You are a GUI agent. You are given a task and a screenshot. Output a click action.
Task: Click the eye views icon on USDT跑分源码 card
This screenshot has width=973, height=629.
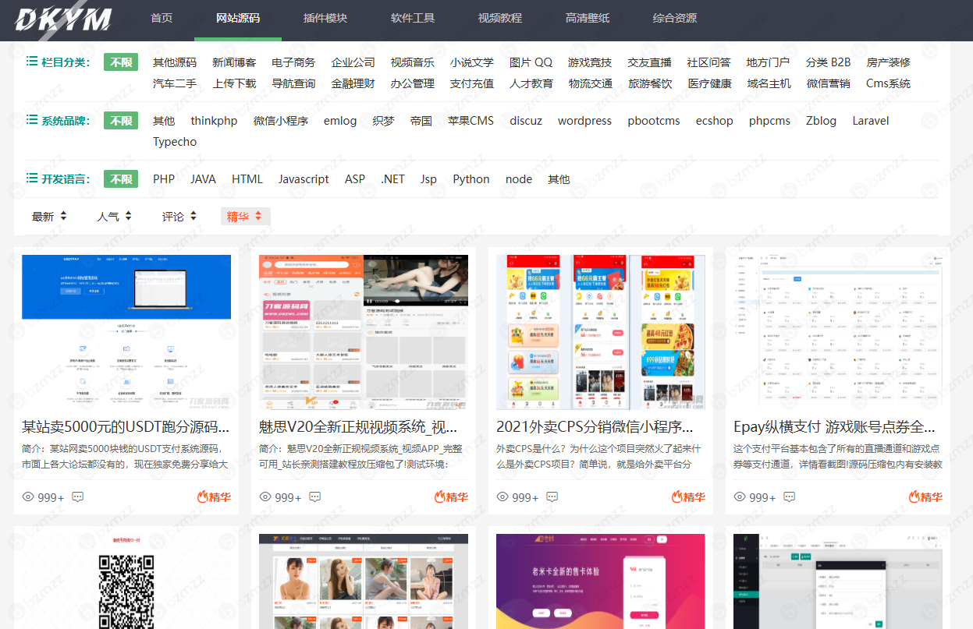pos(28,496)
